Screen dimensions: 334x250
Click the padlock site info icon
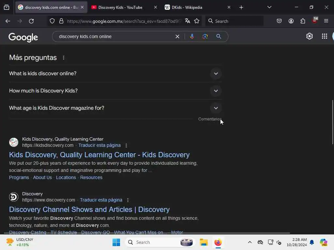coord(61,21)
